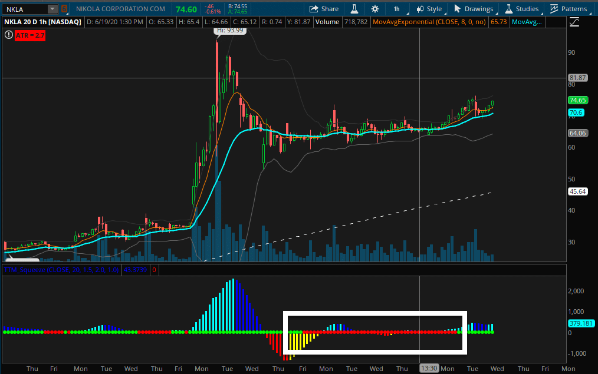The height and width of the screenshot is (374, 598).
Task: Click the Share button
Action: 324,9
